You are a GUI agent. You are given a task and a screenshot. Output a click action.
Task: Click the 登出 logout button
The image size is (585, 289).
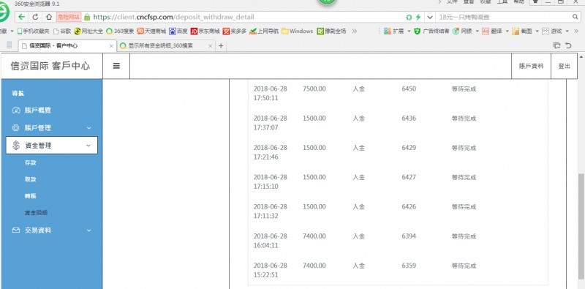[x=564, y=66]
